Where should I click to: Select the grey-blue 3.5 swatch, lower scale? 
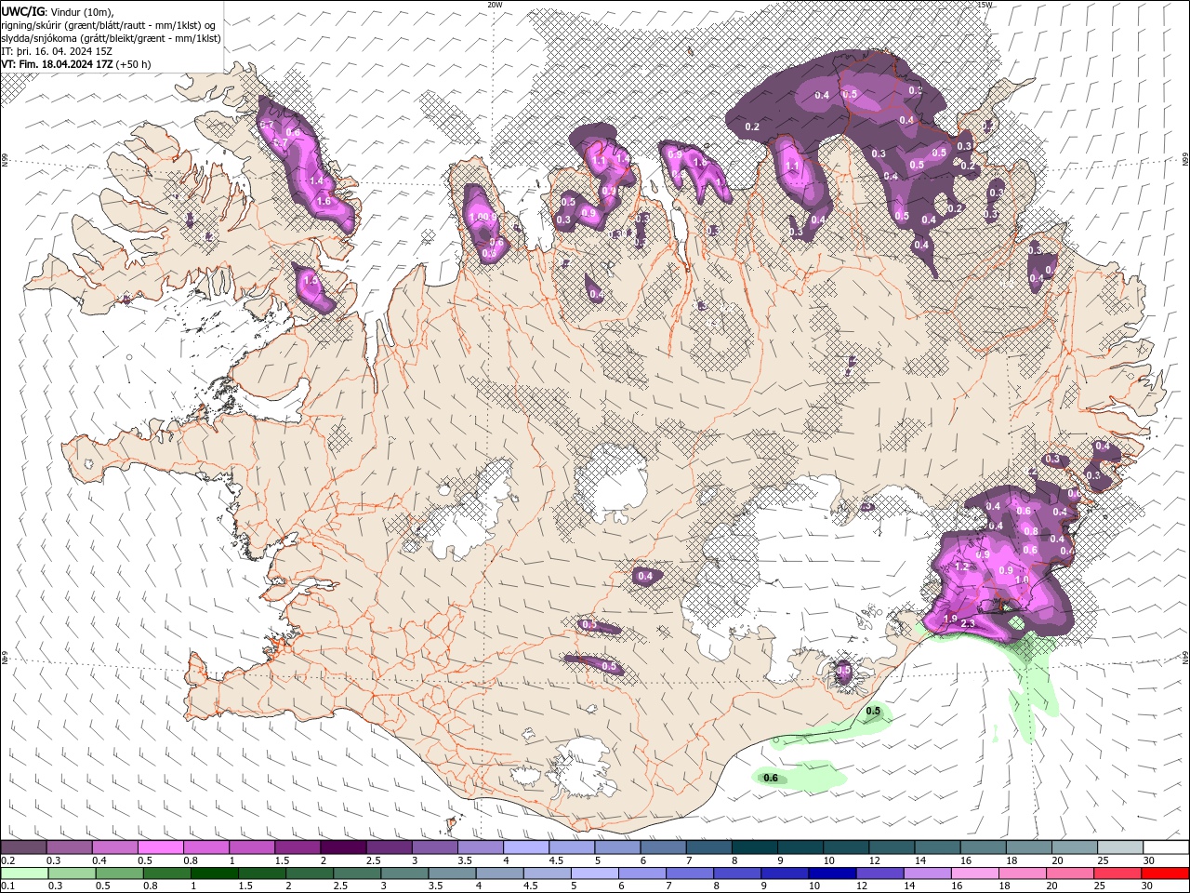click(x=451, y=873)
